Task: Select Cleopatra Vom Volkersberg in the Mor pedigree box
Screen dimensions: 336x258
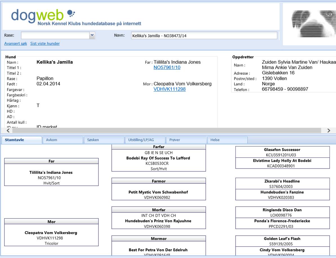Action: (x=51, y=233)
